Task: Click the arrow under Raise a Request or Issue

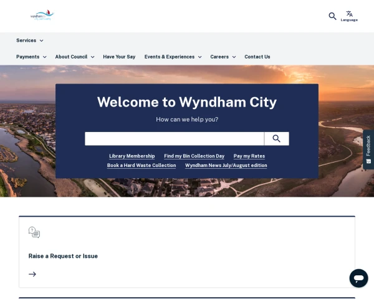Action: tap(32, 274)
